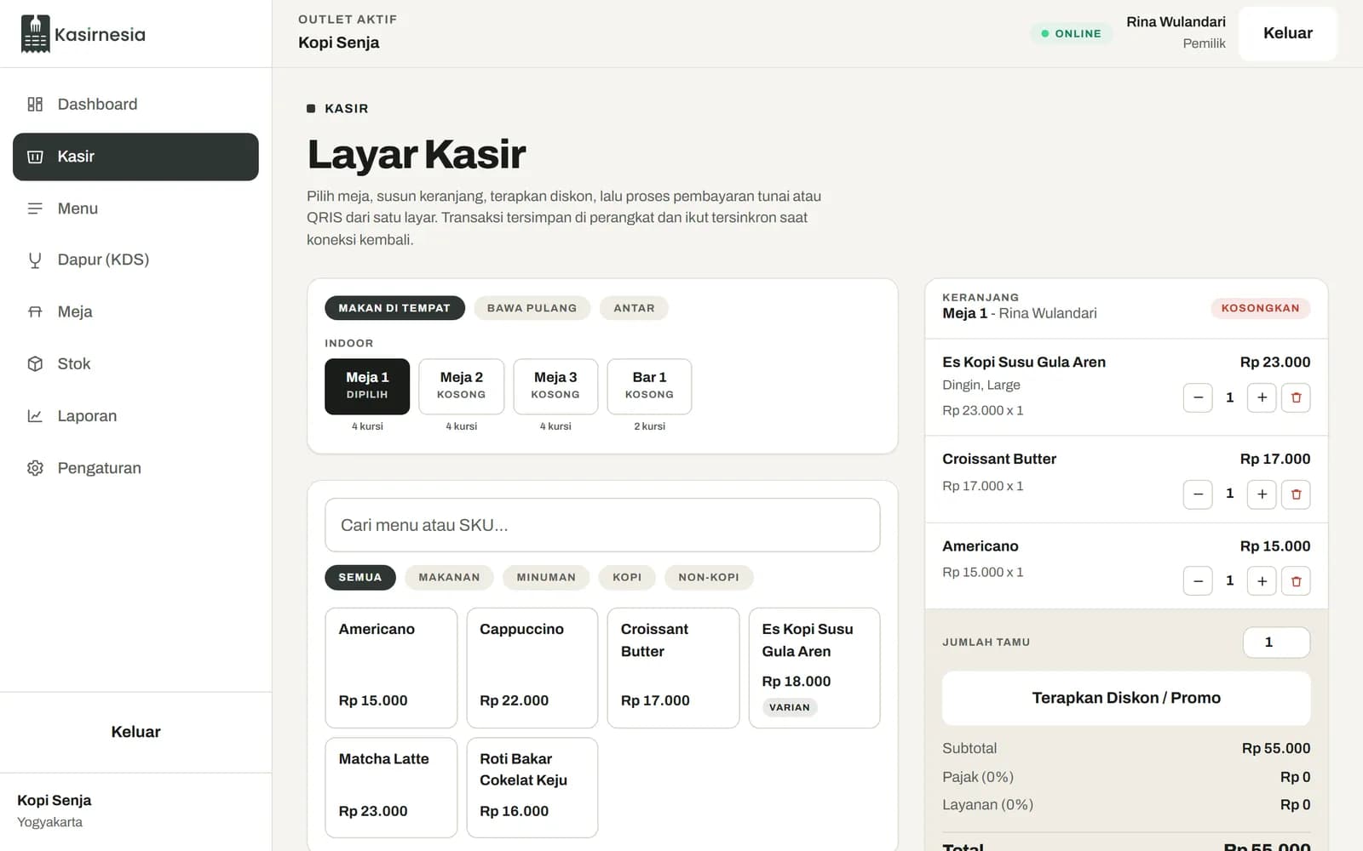
Task: Add Matcha Latte to the cart
Action: pos(391,787)
